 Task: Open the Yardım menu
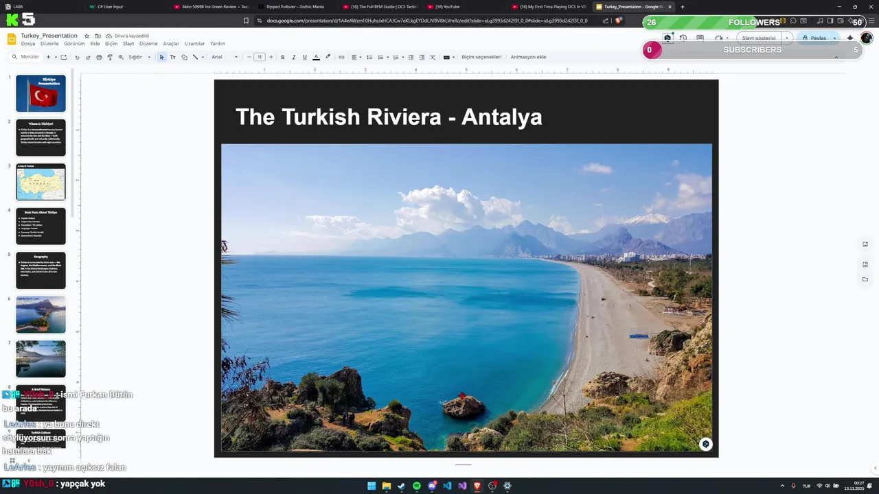218,43
